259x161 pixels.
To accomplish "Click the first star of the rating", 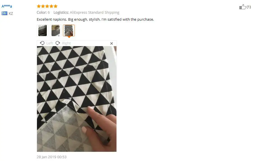I will pos(39,6).
